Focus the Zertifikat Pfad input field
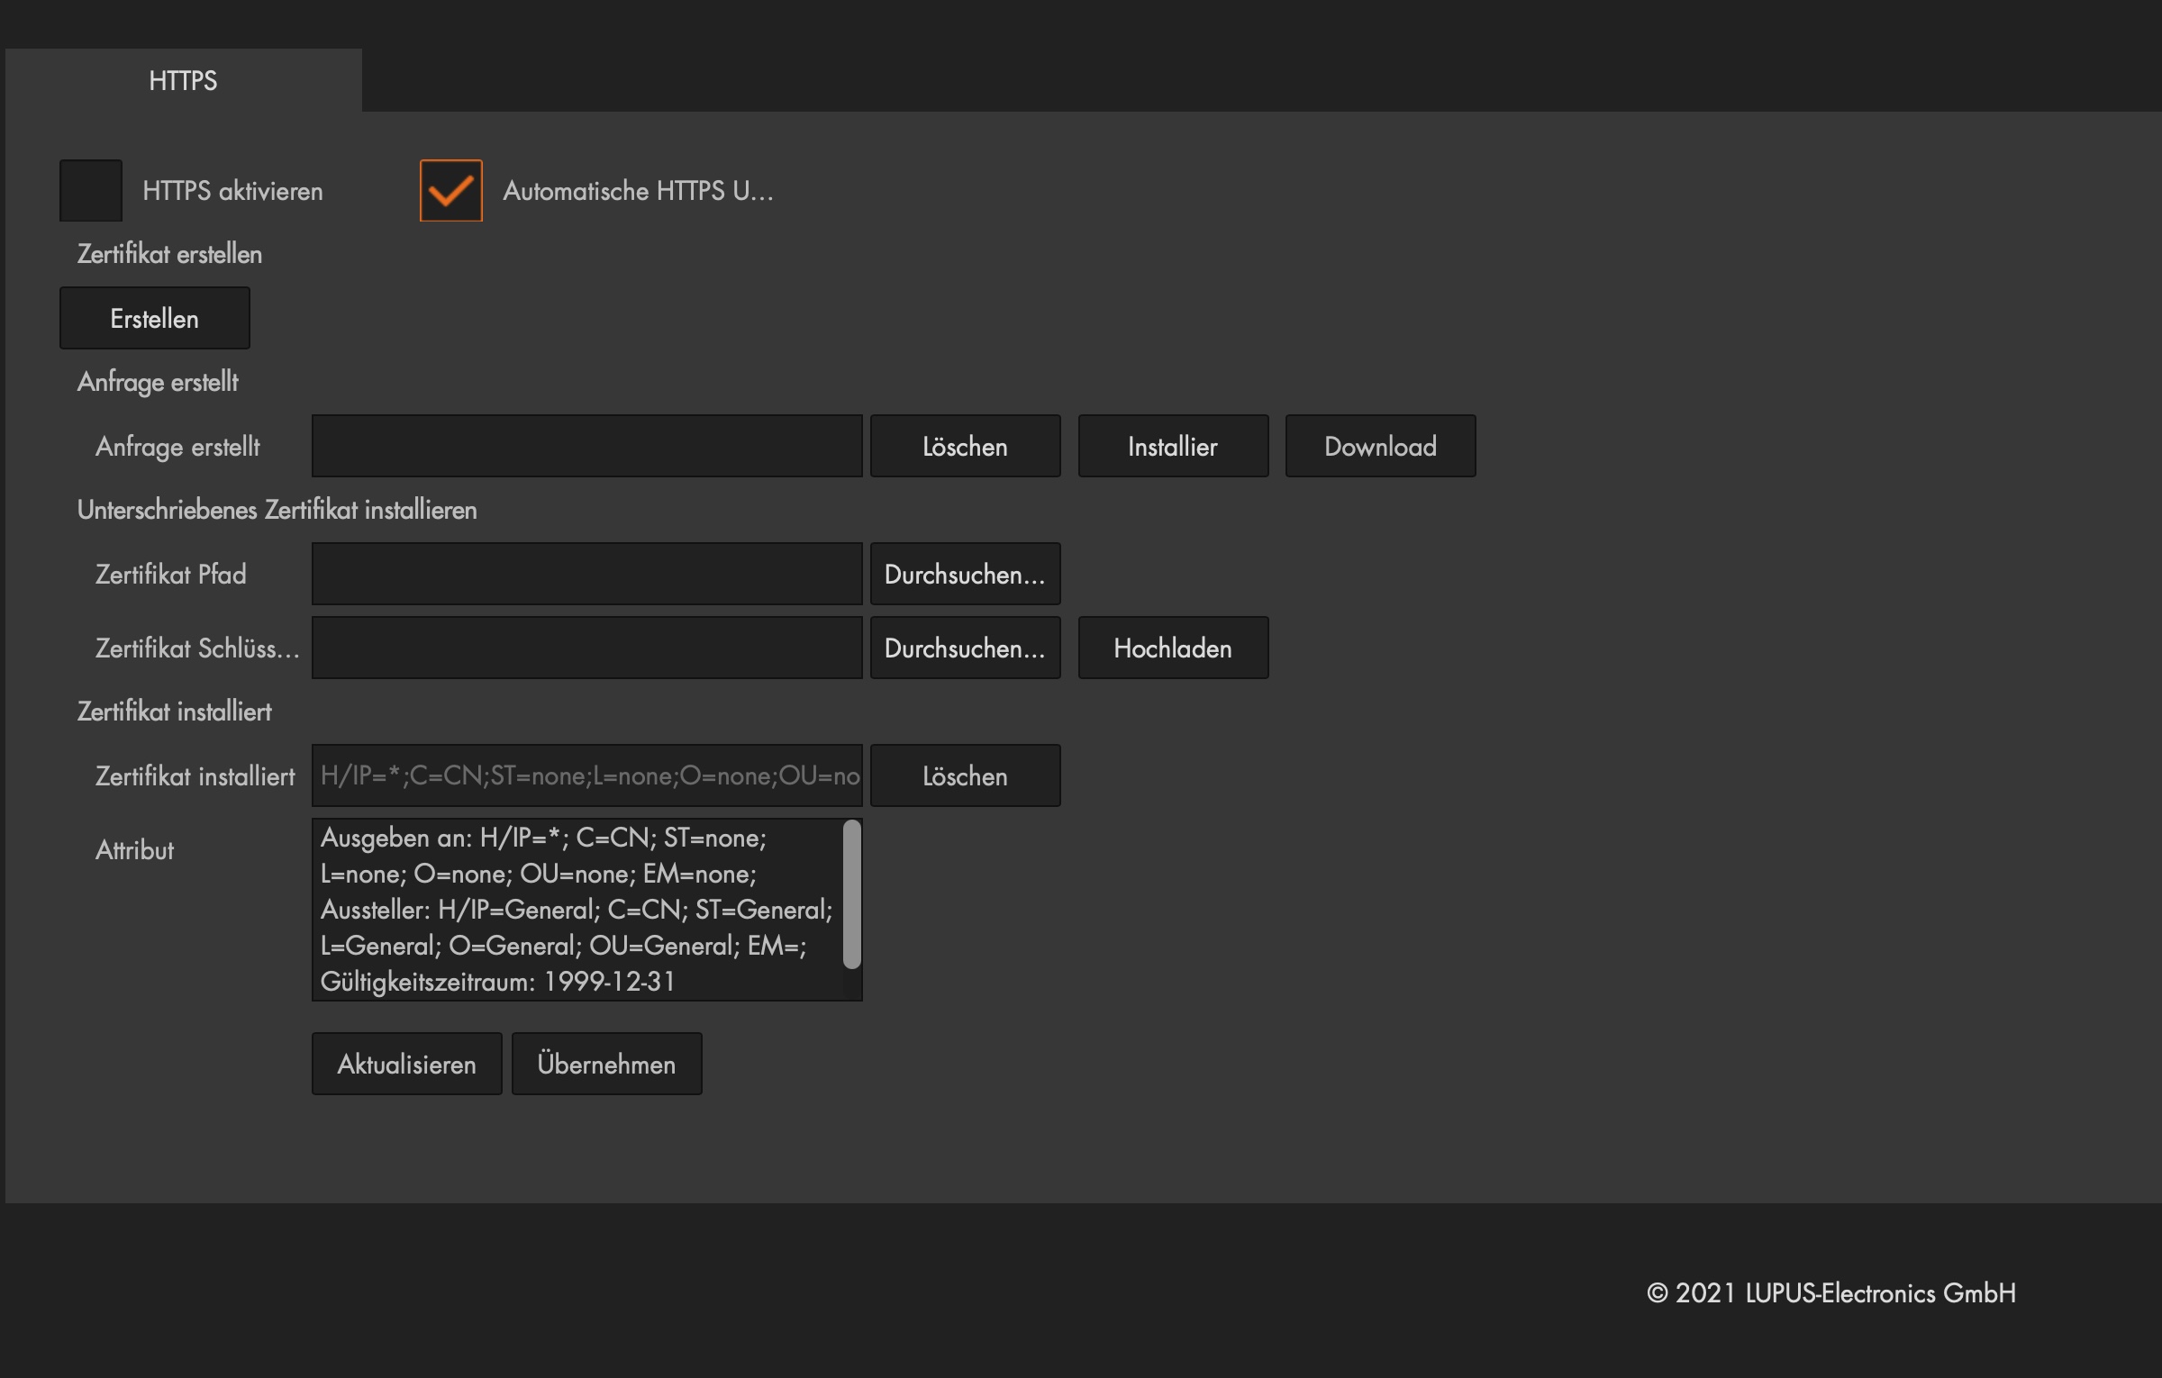Screen dimensions: 2162x1378 pyautogui.click(x=586, y=574)
